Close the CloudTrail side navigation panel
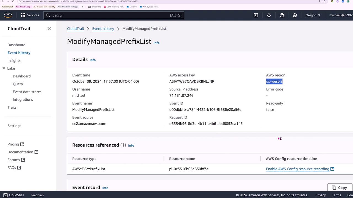This screenshot has width=353, height=198. 49,29
